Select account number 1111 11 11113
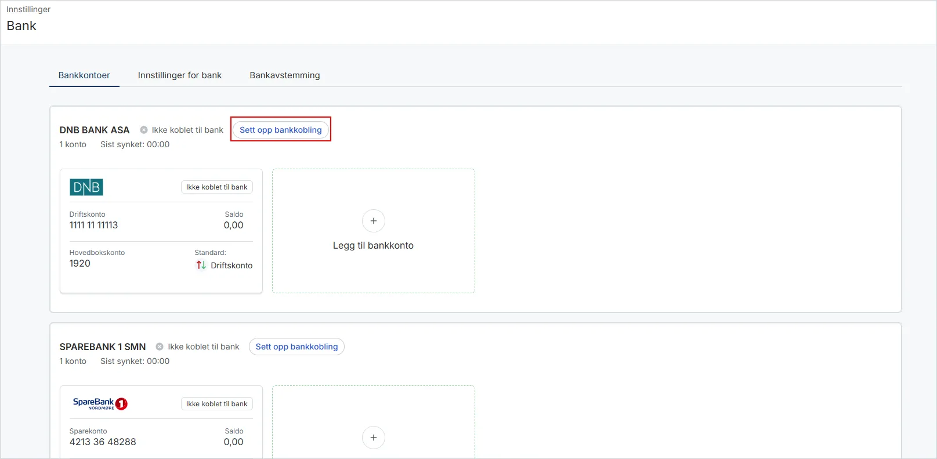Viewport: 937px width, 459px height. pyautogui.click(x=94, y=225)
